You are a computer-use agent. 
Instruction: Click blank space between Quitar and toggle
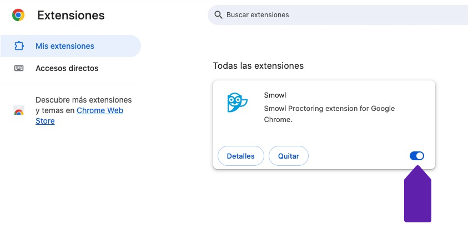tap(358, 156)
